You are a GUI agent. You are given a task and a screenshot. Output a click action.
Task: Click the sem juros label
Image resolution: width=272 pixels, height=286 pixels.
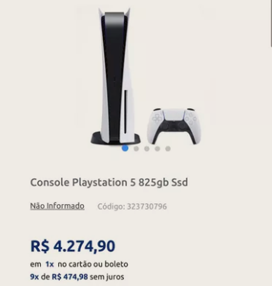point(107,277)
